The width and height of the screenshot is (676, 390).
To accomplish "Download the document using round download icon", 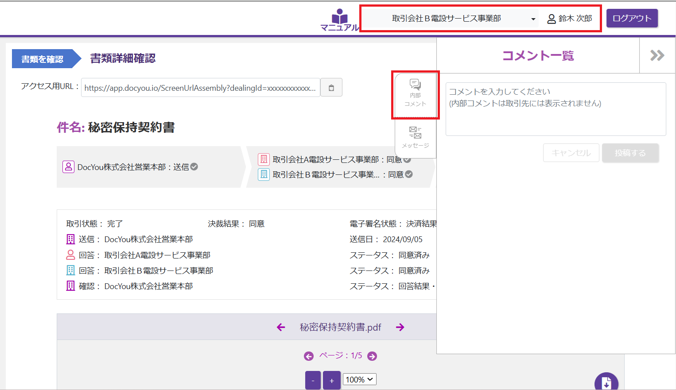I will [x=606, y=382].
